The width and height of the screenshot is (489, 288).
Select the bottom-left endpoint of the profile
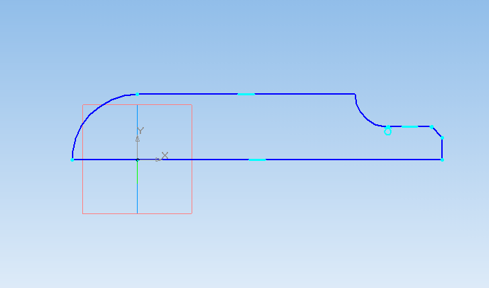click(72, 160)
